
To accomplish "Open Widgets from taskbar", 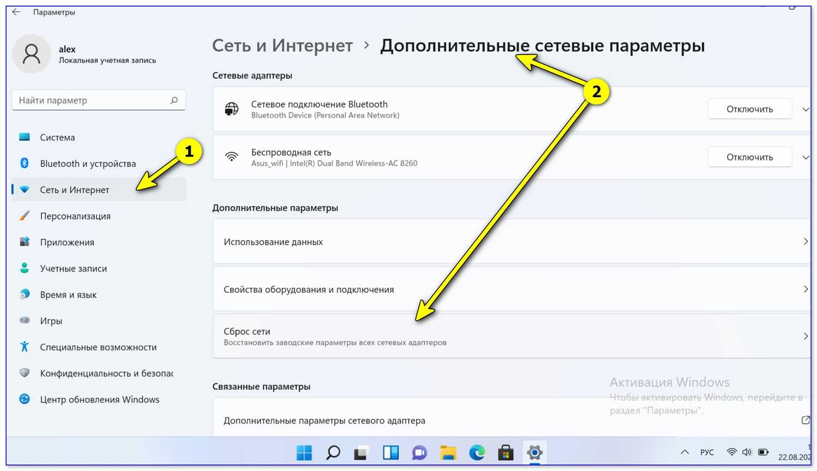I will pyautogui.click(x=391, y=452).
